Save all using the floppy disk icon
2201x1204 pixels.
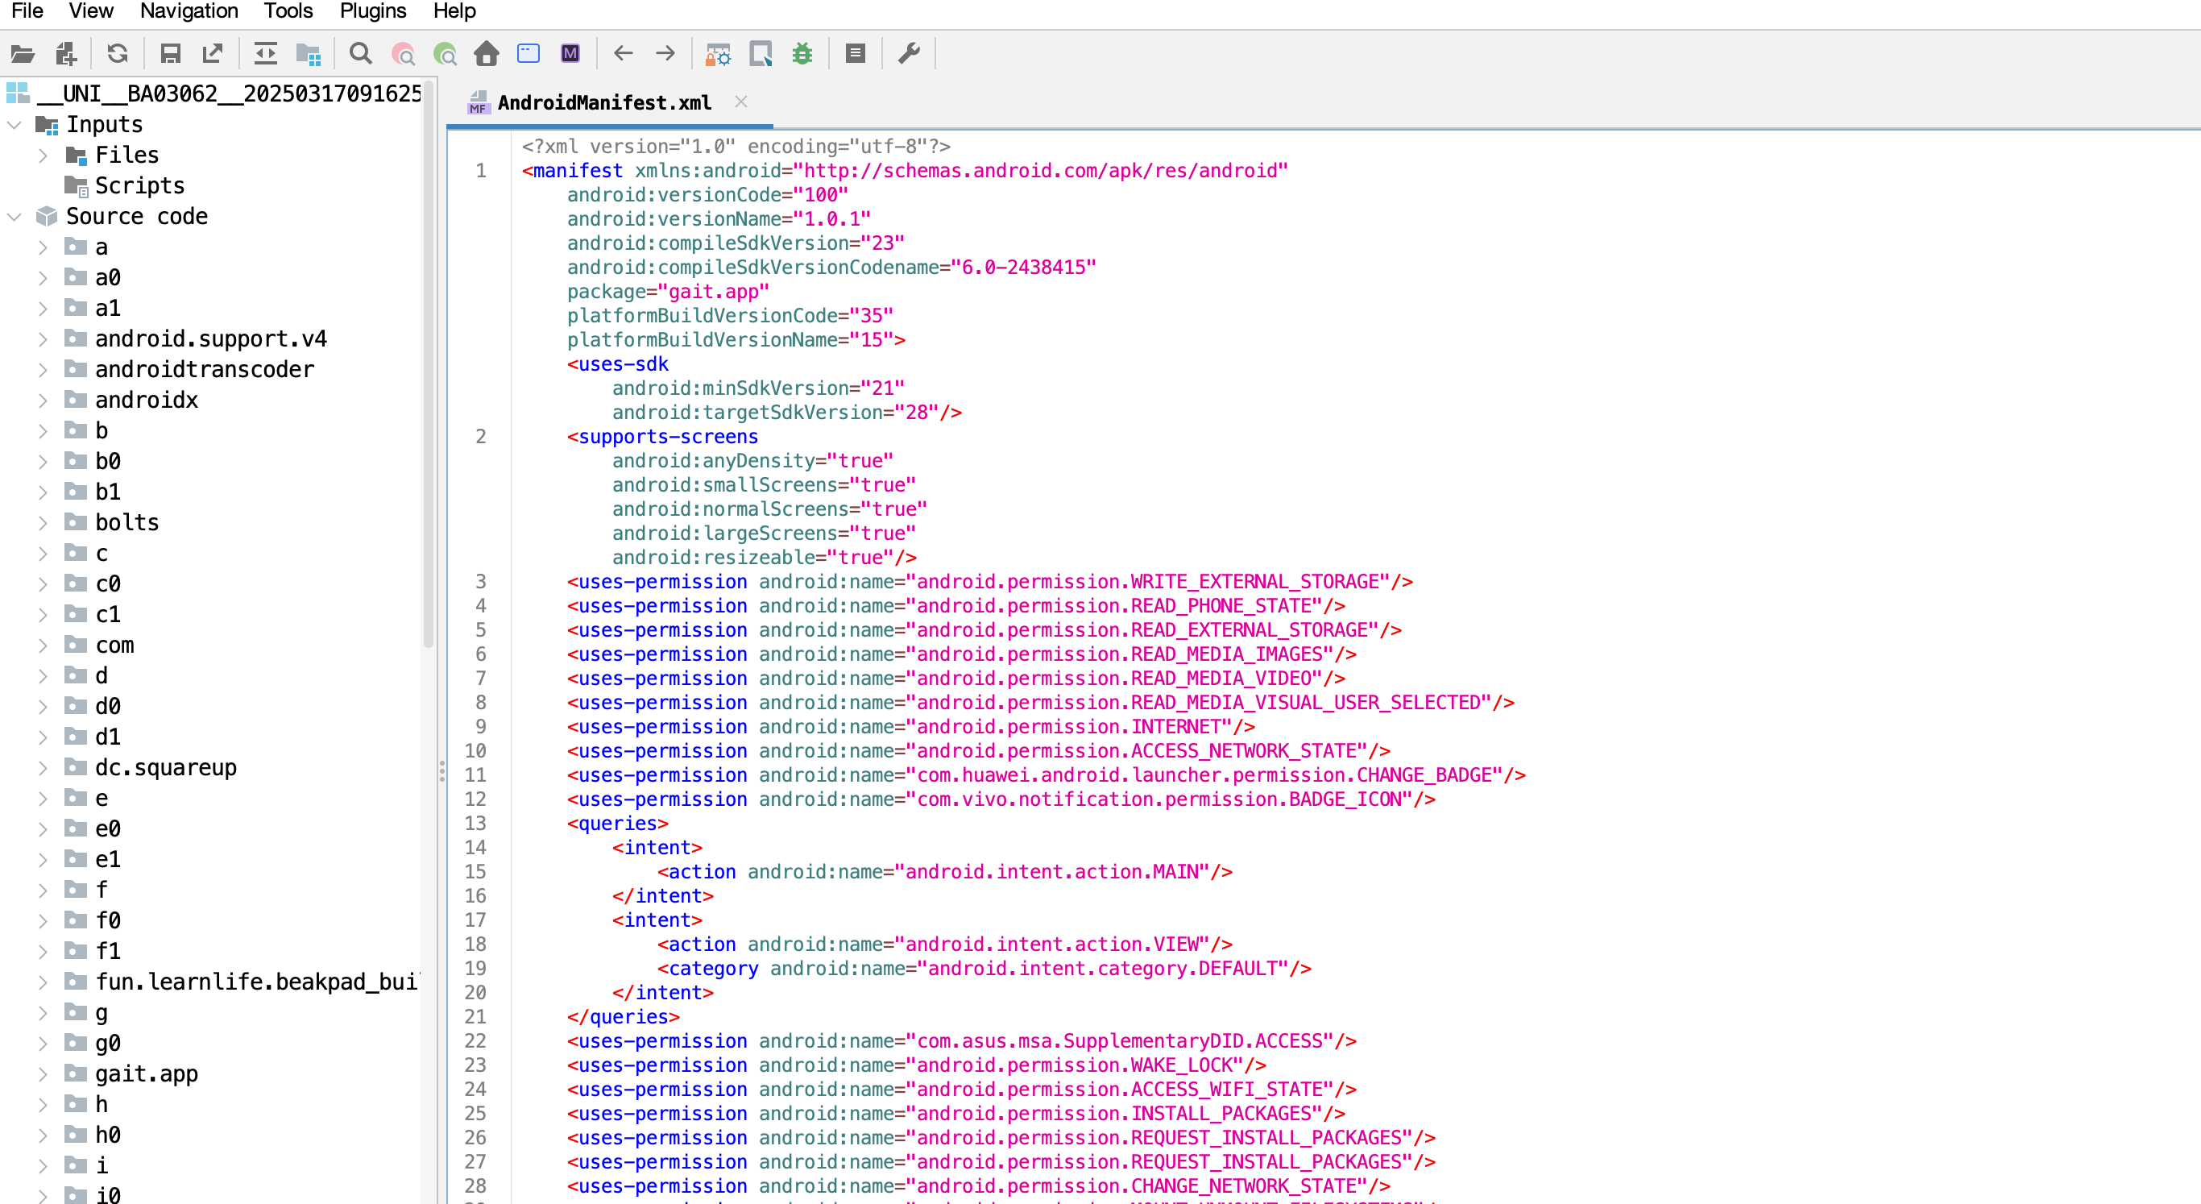click(x=170, y=54)
